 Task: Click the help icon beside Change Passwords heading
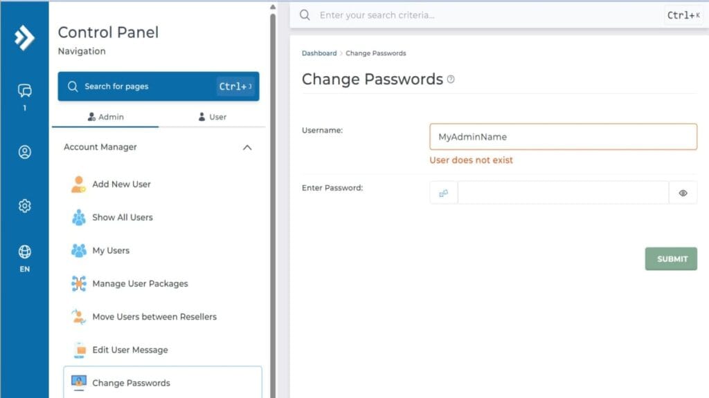coord(451,79)
